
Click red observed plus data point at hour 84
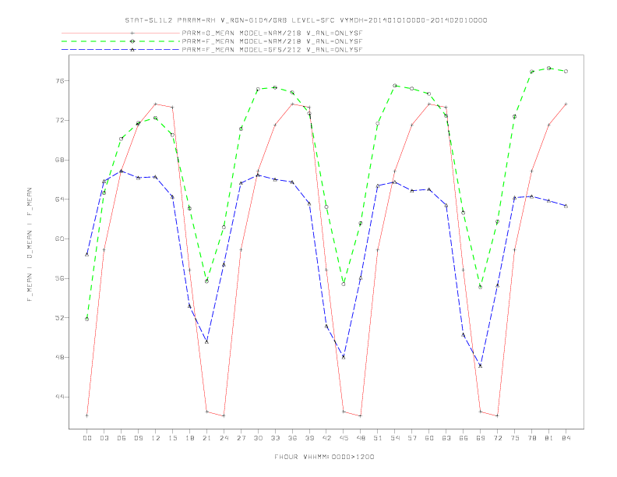pos(566,104)
